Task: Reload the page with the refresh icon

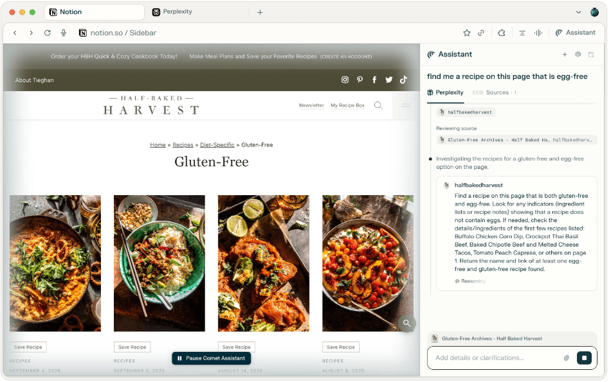Action: coord(48,33)
